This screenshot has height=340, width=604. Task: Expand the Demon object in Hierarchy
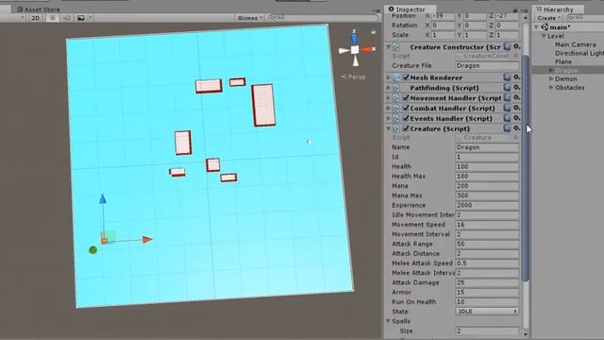551,78
